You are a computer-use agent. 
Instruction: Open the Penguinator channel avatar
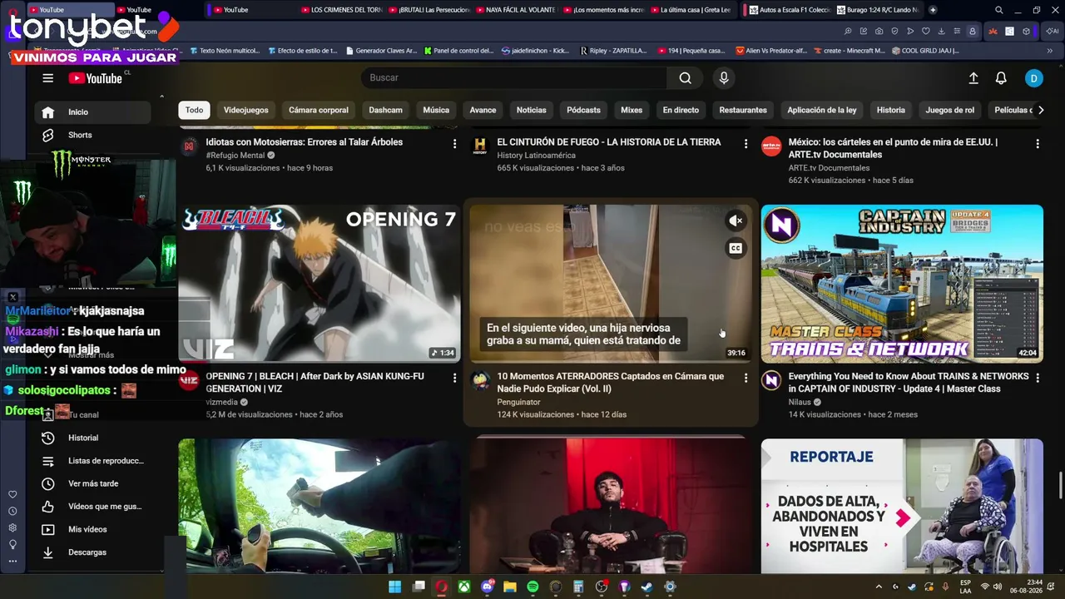point(480,381)
